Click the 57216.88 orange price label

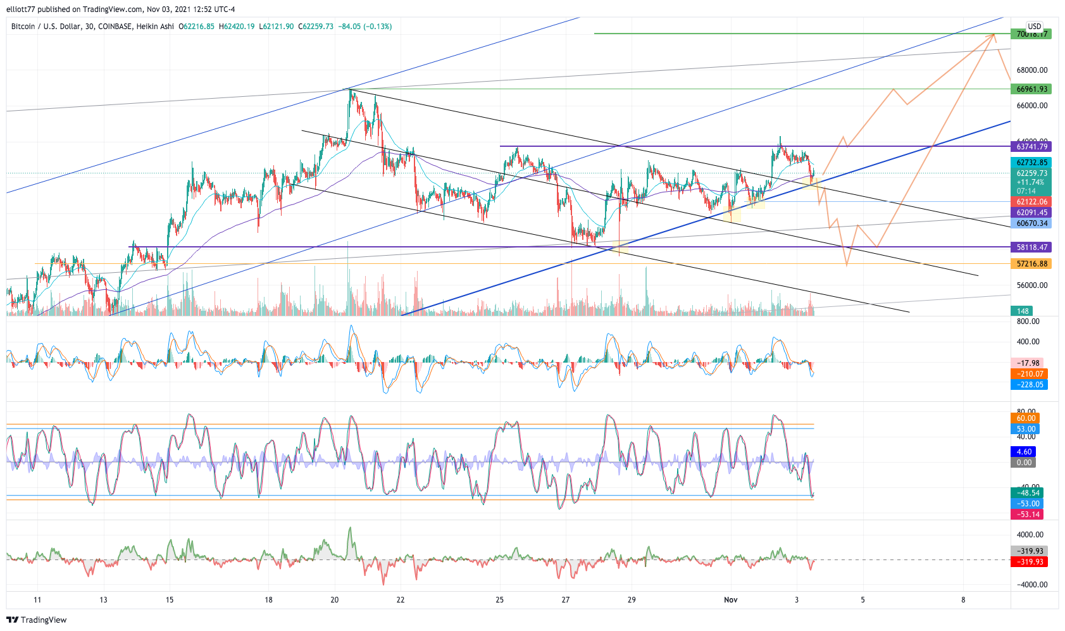tap(1031, 264)
